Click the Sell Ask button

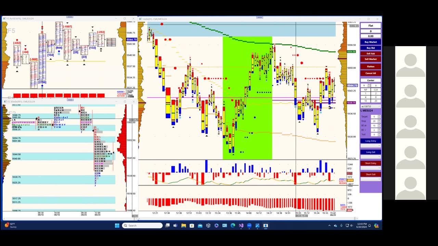click(371, 54)
